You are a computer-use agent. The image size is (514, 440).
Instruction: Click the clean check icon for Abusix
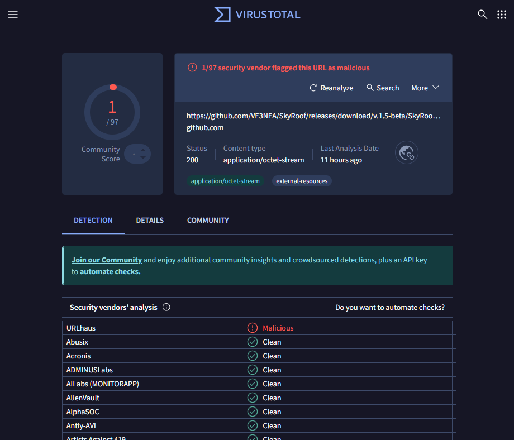[253, 342]
